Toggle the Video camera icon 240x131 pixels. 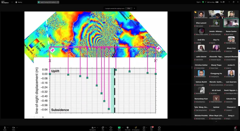click(13, 127)
